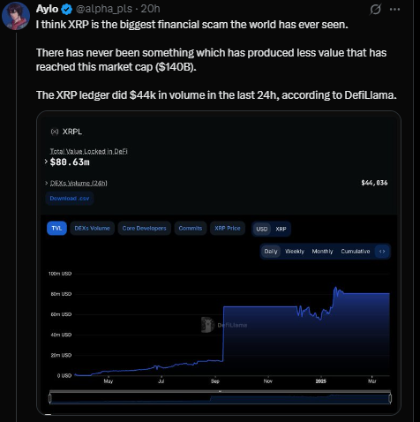Screen dimensions: 420x422
Task: Select the Weekly interval option
Action: click(295, 252)
